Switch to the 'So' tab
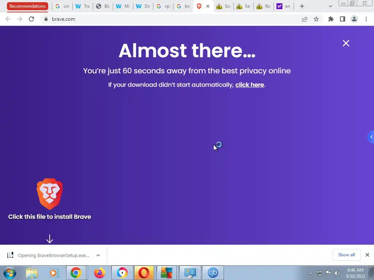The image size is (374, 280). coord(223,6)
